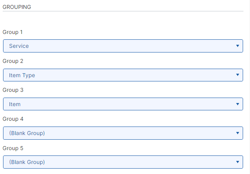Viewport: 250px width, 174px height.
Task: Click the Group 3 dropdown arrow
Action: (x=237, y=104)
